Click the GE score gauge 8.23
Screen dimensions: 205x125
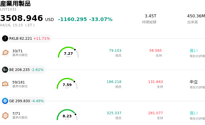(67, 115)
